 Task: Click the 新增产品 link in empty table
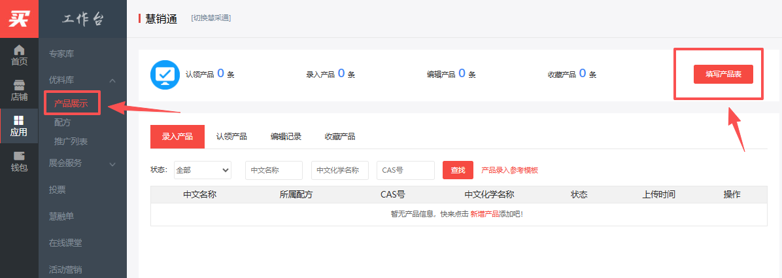[x=484, y=215]
